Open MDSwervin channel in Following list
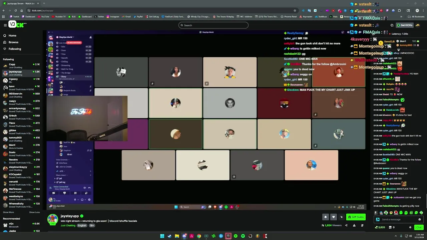427x240 pixels. coord(21,95)
